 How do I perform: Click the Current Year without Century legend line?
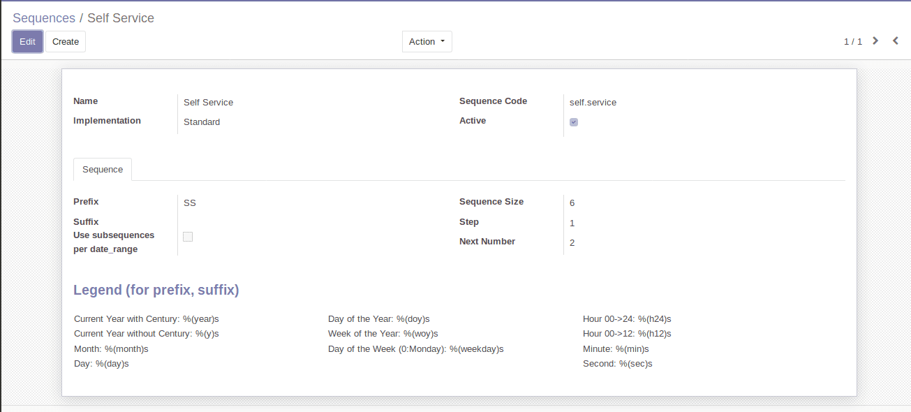click(147, 334)
